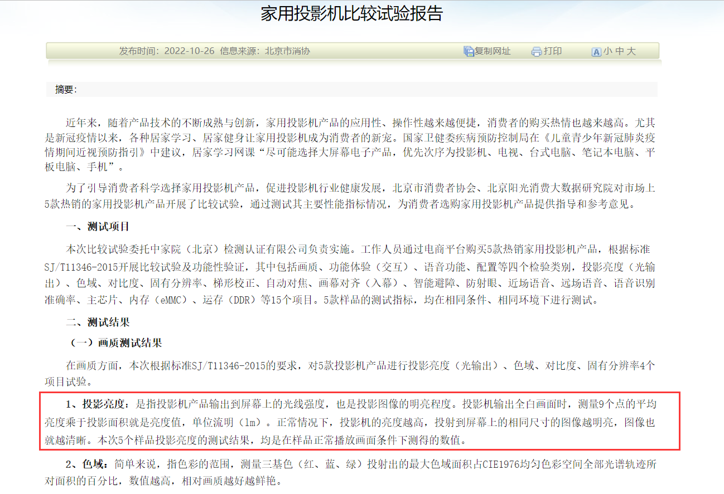Click the 打印 link
This screenshot has height=494, width=724.
pos(553,51)
